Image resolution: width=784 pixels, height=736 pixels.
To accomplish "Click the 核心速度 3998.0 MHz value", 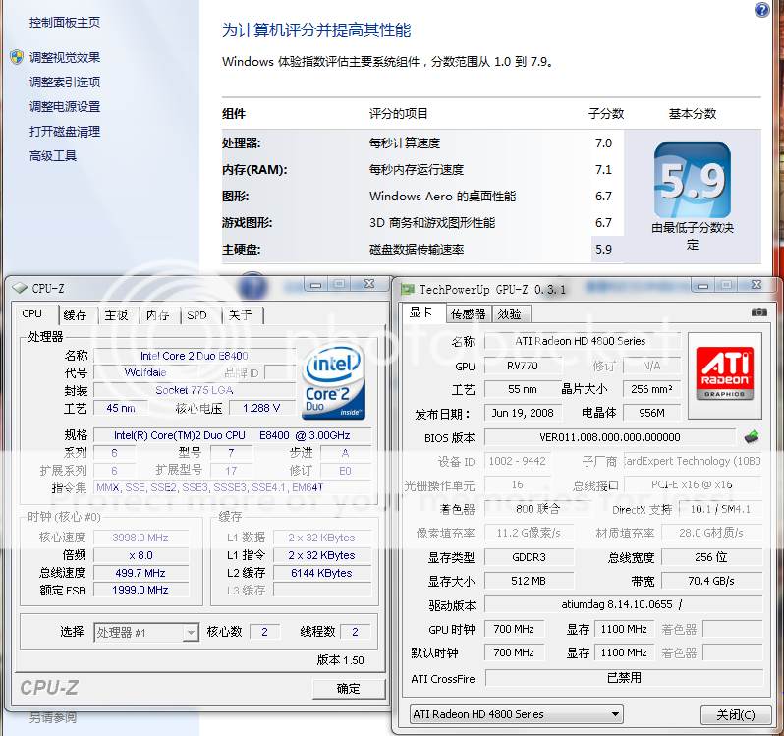I will 141,538.
